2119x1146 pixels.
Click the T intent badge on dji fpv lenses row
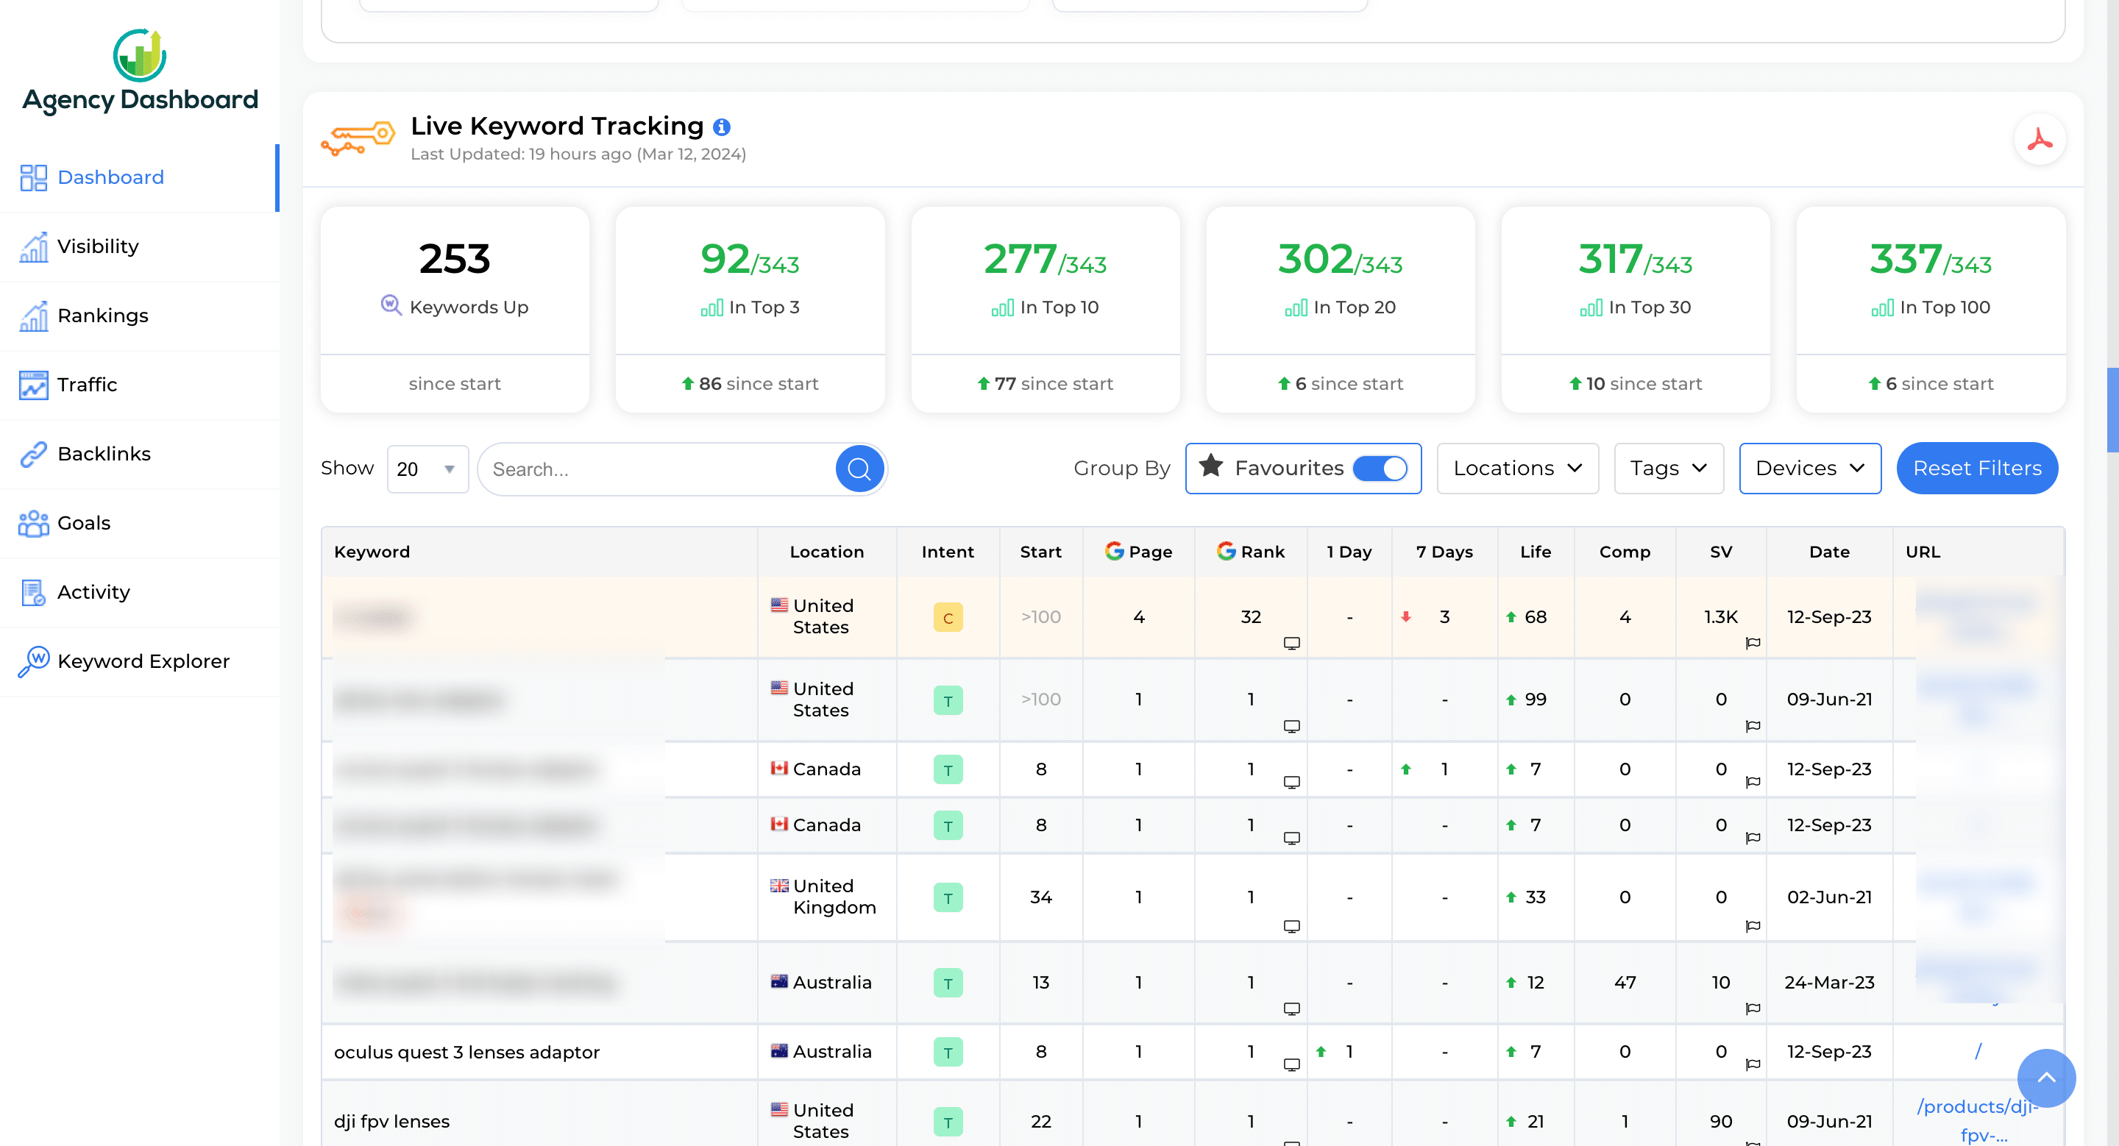[948, 1121]
